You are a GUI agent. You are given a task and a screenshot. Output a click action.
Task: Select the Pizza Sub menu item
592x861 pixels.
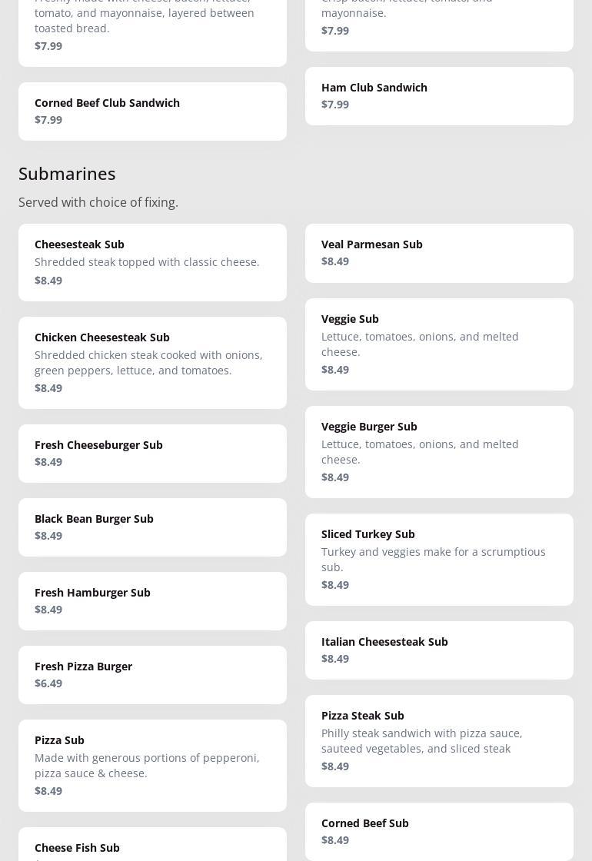pos(152,765)
